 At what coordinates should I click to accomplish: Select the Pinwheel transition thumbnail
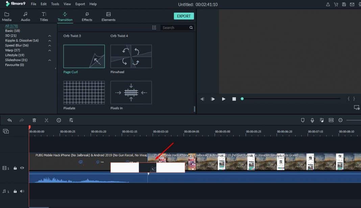pyautogui.click(x=131, y=56)
